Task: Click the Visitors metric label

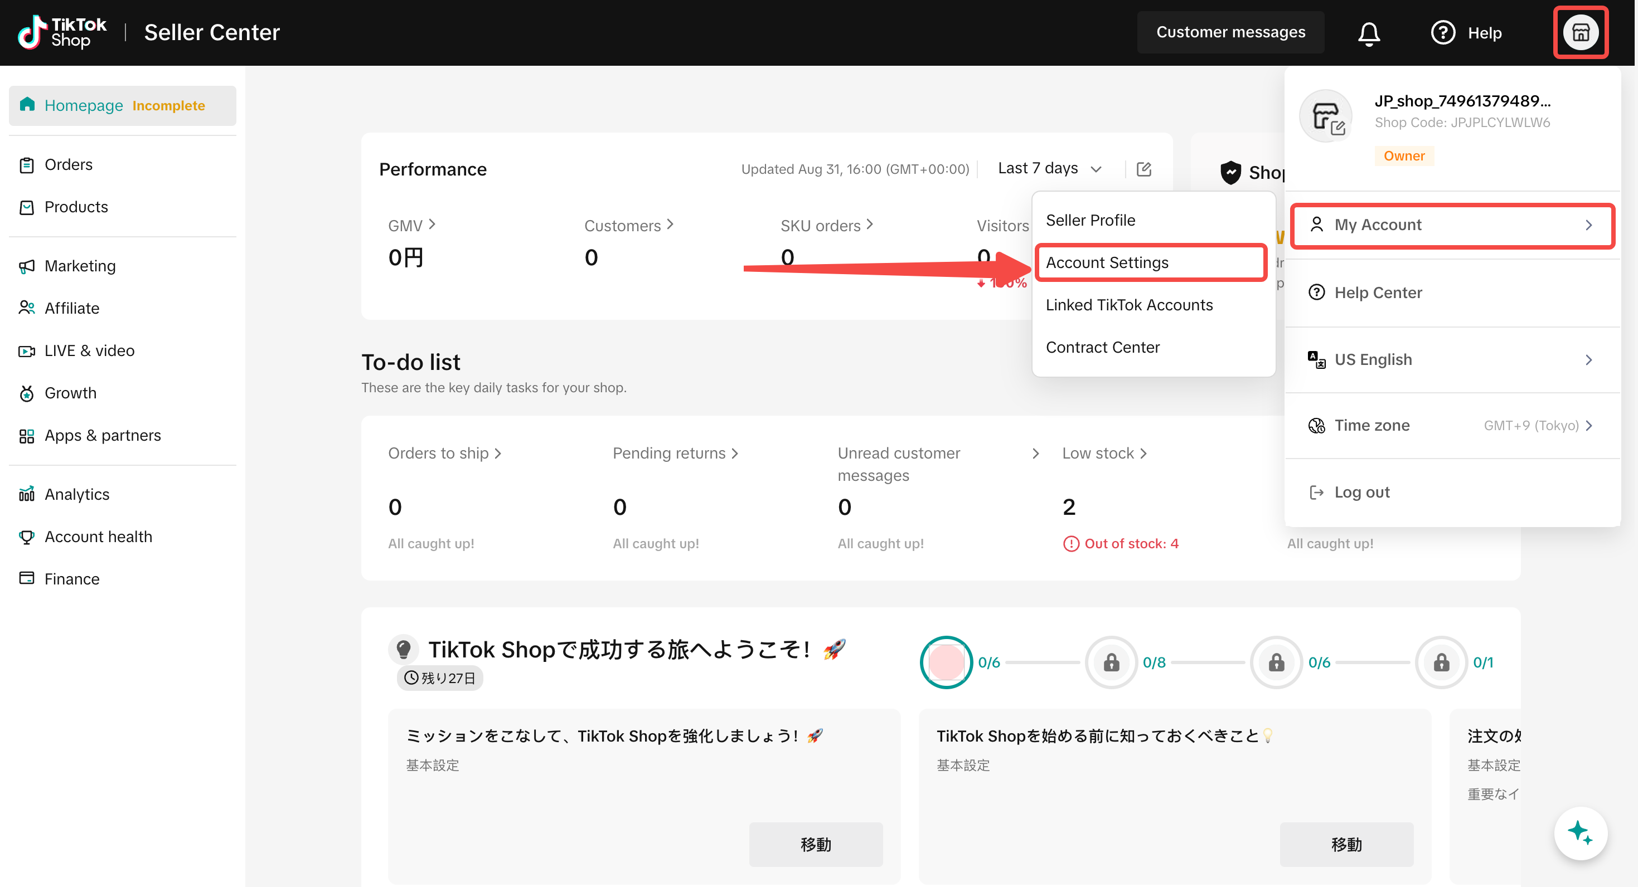Action: click(1003, 225)
